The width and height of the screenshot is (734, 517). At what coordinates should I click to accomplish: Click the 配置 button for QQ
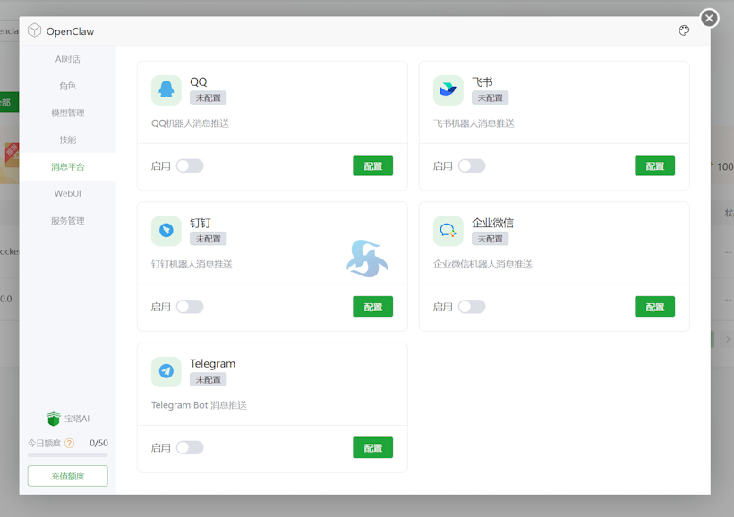pyautogui.click(x=372, y=165)
